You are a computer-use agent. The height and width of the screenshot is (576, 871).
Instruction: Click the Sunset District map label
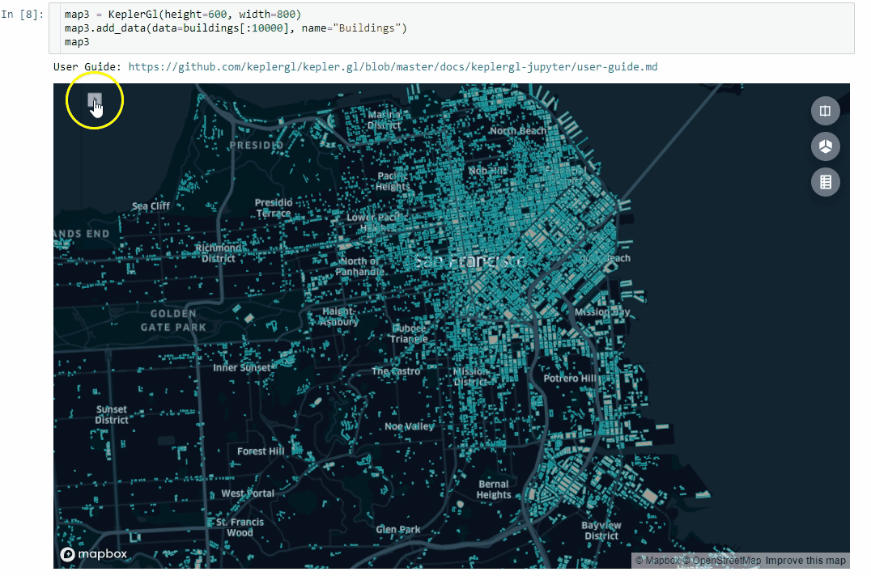click(x=111, y=414)
